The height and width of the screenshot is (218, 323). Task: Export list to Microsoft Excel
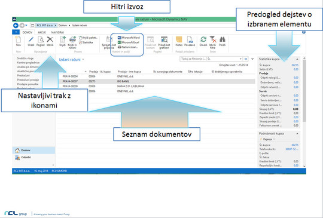pos(129,42)
